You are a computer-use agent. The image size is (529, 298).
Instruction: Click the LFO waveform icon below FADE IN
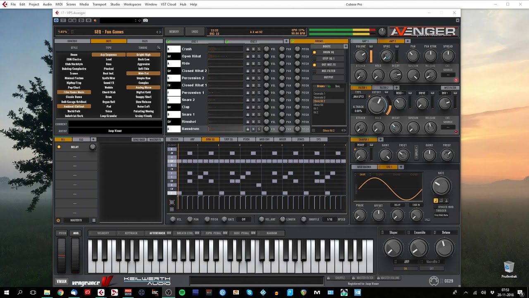427,220
